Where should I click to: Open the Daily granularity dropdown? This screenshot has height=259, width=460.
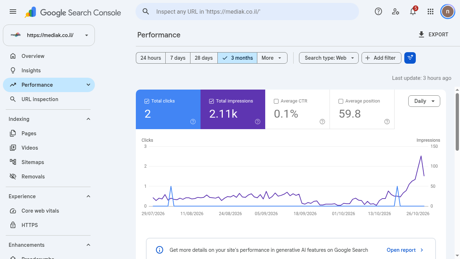424,101
